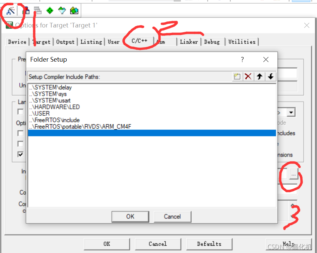Click OK in Options for Target
Screen dimensions: 317x253
click(x=107, y=244)
